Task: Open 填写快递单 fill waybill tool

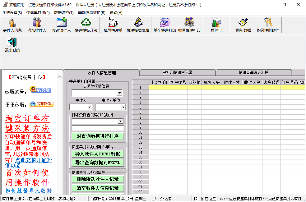Action: 113,25
